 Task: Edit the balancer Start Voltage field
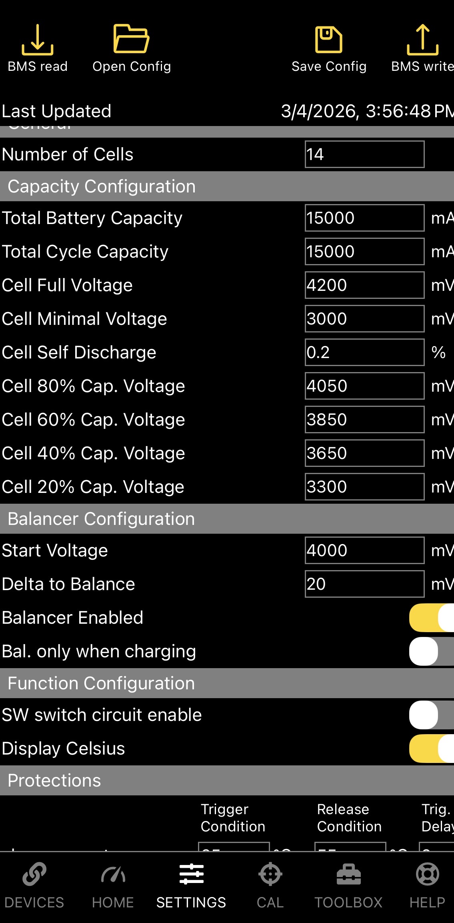(x=364, y=551)
